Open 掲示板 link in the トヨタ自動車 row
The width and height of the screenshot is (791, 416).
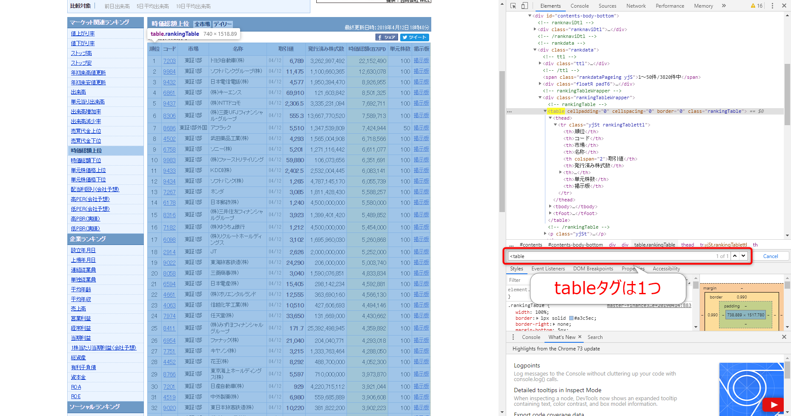point(421,61)
